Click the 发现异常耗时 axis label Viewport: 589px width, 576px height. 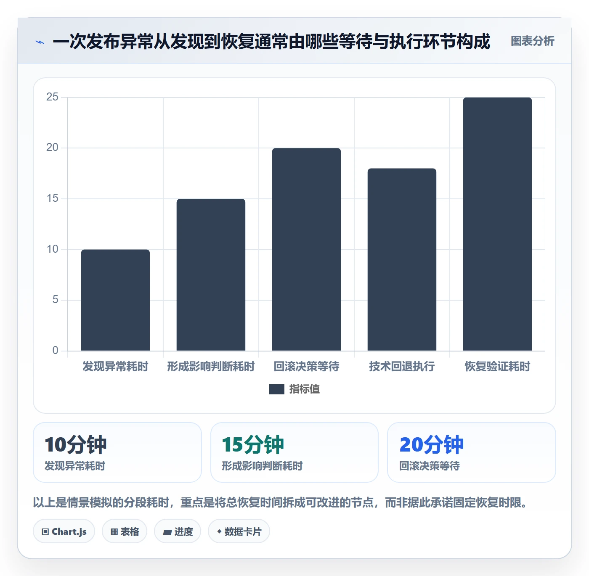pyautogui.click(x=115, y=367)
